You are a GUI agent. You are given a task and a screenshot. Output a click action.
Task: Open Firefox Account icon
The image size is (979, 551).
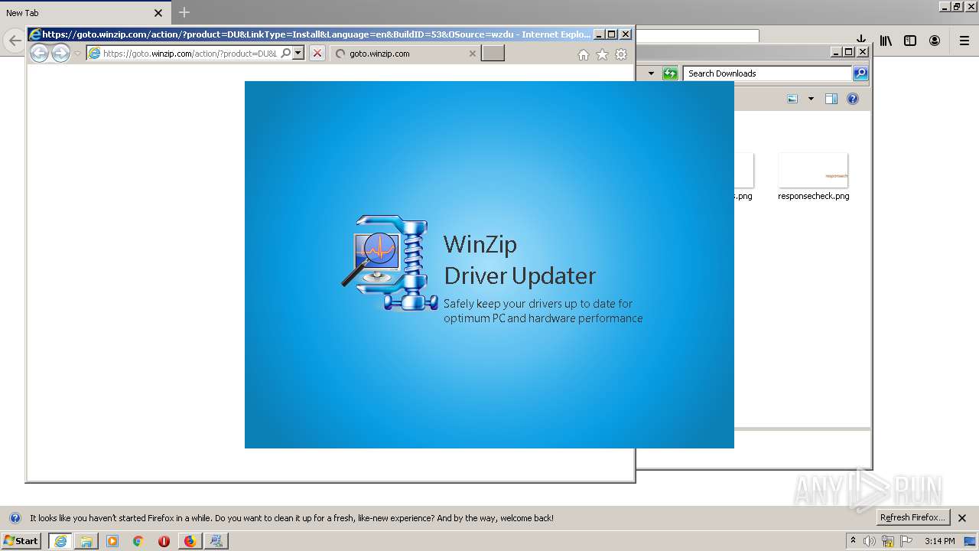coord(935,41)
